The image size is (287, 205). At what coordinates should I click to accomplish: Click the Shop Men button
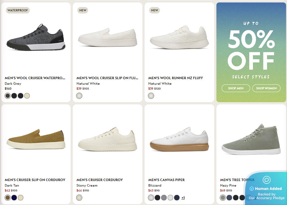(x=236, y=88)
